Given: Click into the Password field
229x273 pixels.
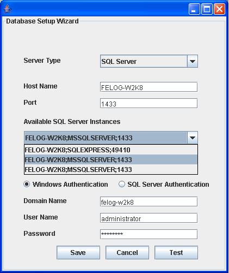Looking at the screenshot, I should (148, 234).
